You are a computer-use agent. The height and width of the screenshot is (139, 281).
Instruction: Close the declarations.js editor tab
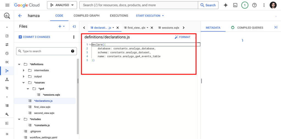coord(117,28)
